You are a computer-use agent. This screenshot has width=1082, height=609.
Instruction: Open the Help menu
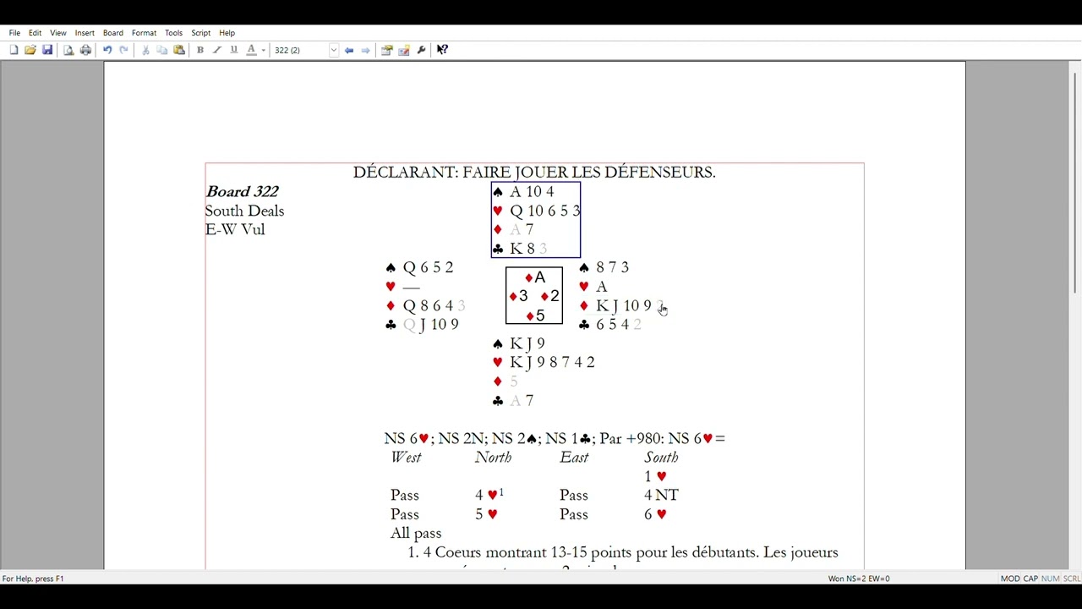click(x=227, y=33)
